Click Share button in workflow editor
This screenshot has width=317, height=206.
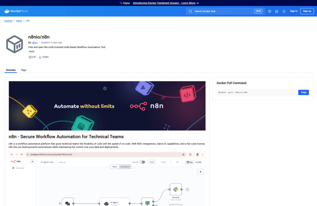[x=152, y=162]
